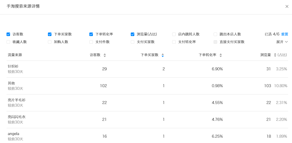Image resolution: width=292 pixels, height=143 pixels.
Task: Disable the 下单转化率 metric checkbox
Action: click(91, 34)
